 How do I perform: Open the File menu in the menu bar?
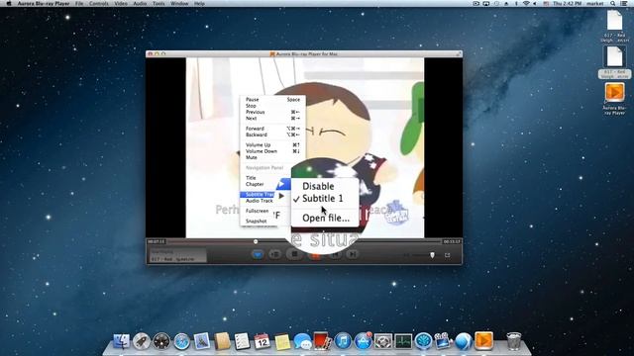click(79, 3)
